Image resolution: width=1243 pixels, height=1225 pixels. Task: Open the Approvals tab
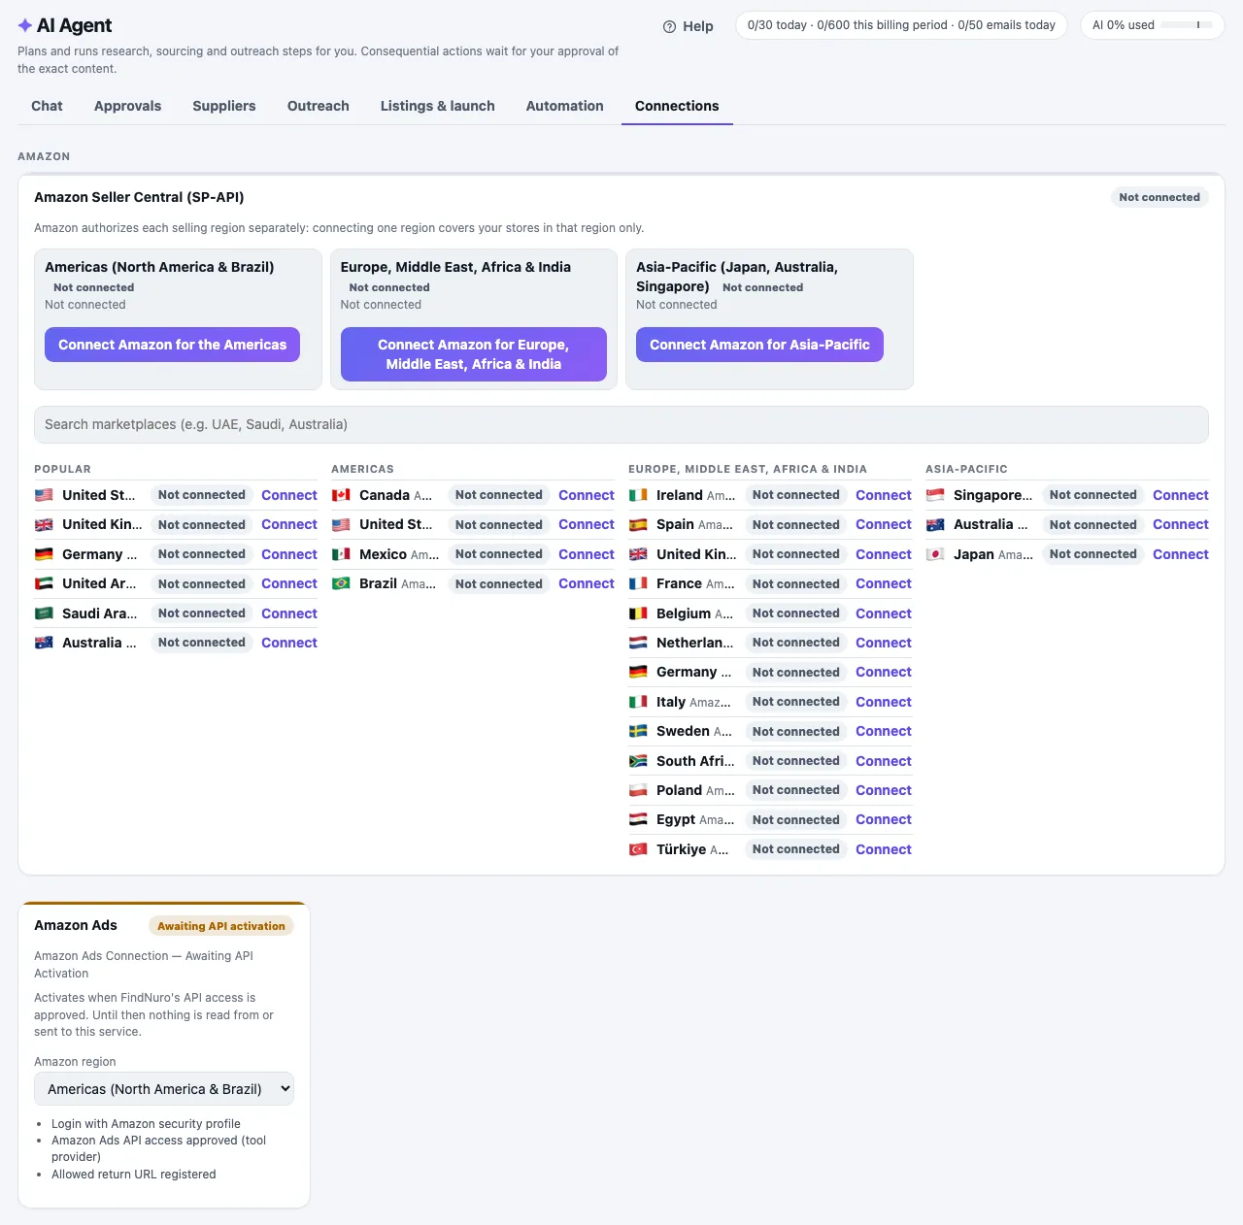127,106
